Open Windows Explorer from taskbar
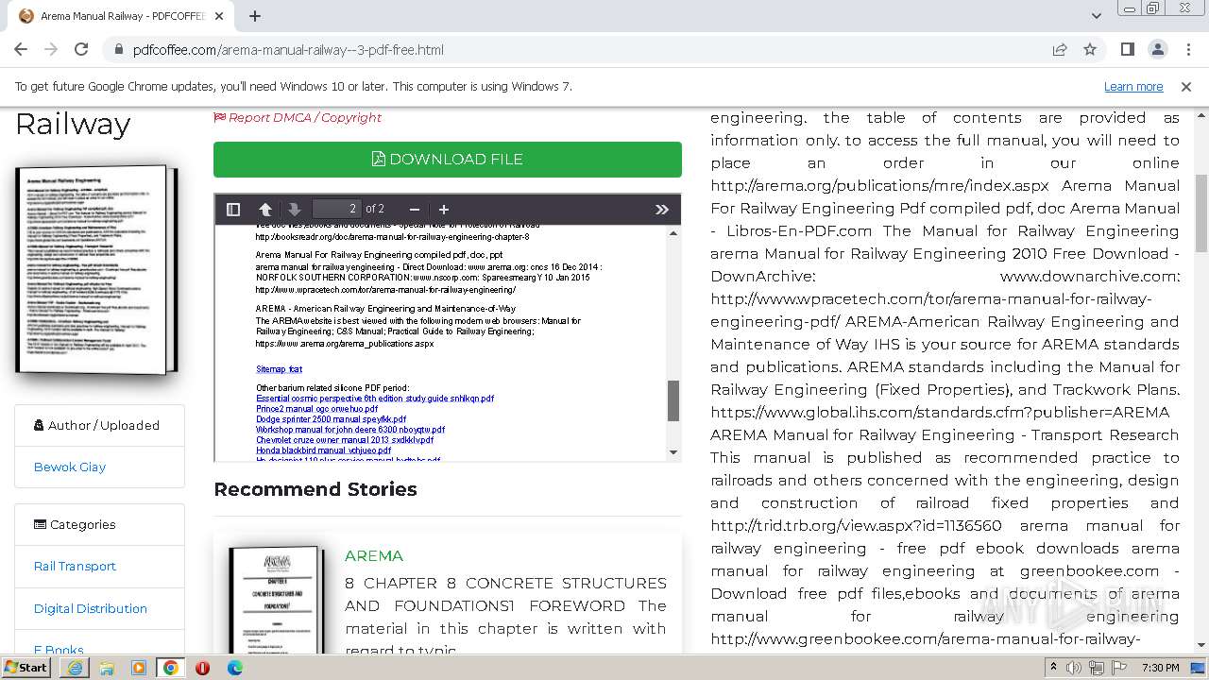 coord(107,668)
